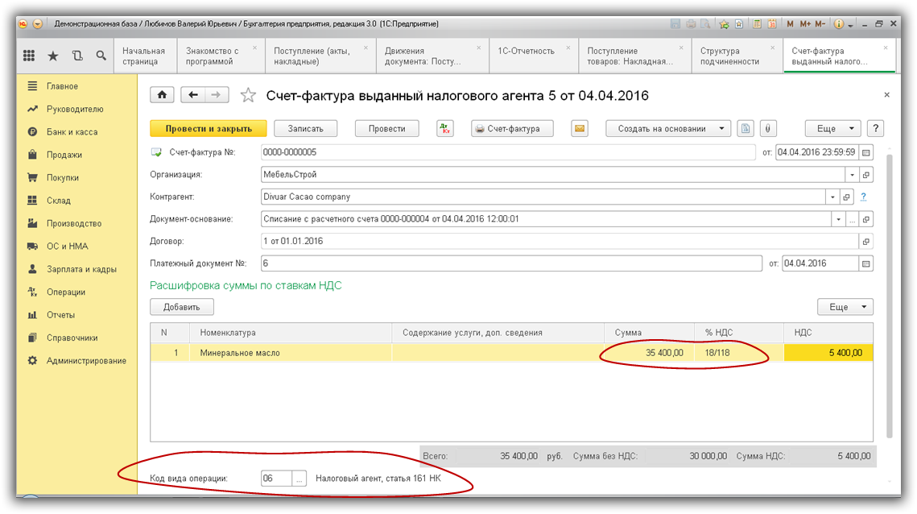Click the Добавить row button
This screenshot has height=514, width=917.
click(x=181, y=307)
